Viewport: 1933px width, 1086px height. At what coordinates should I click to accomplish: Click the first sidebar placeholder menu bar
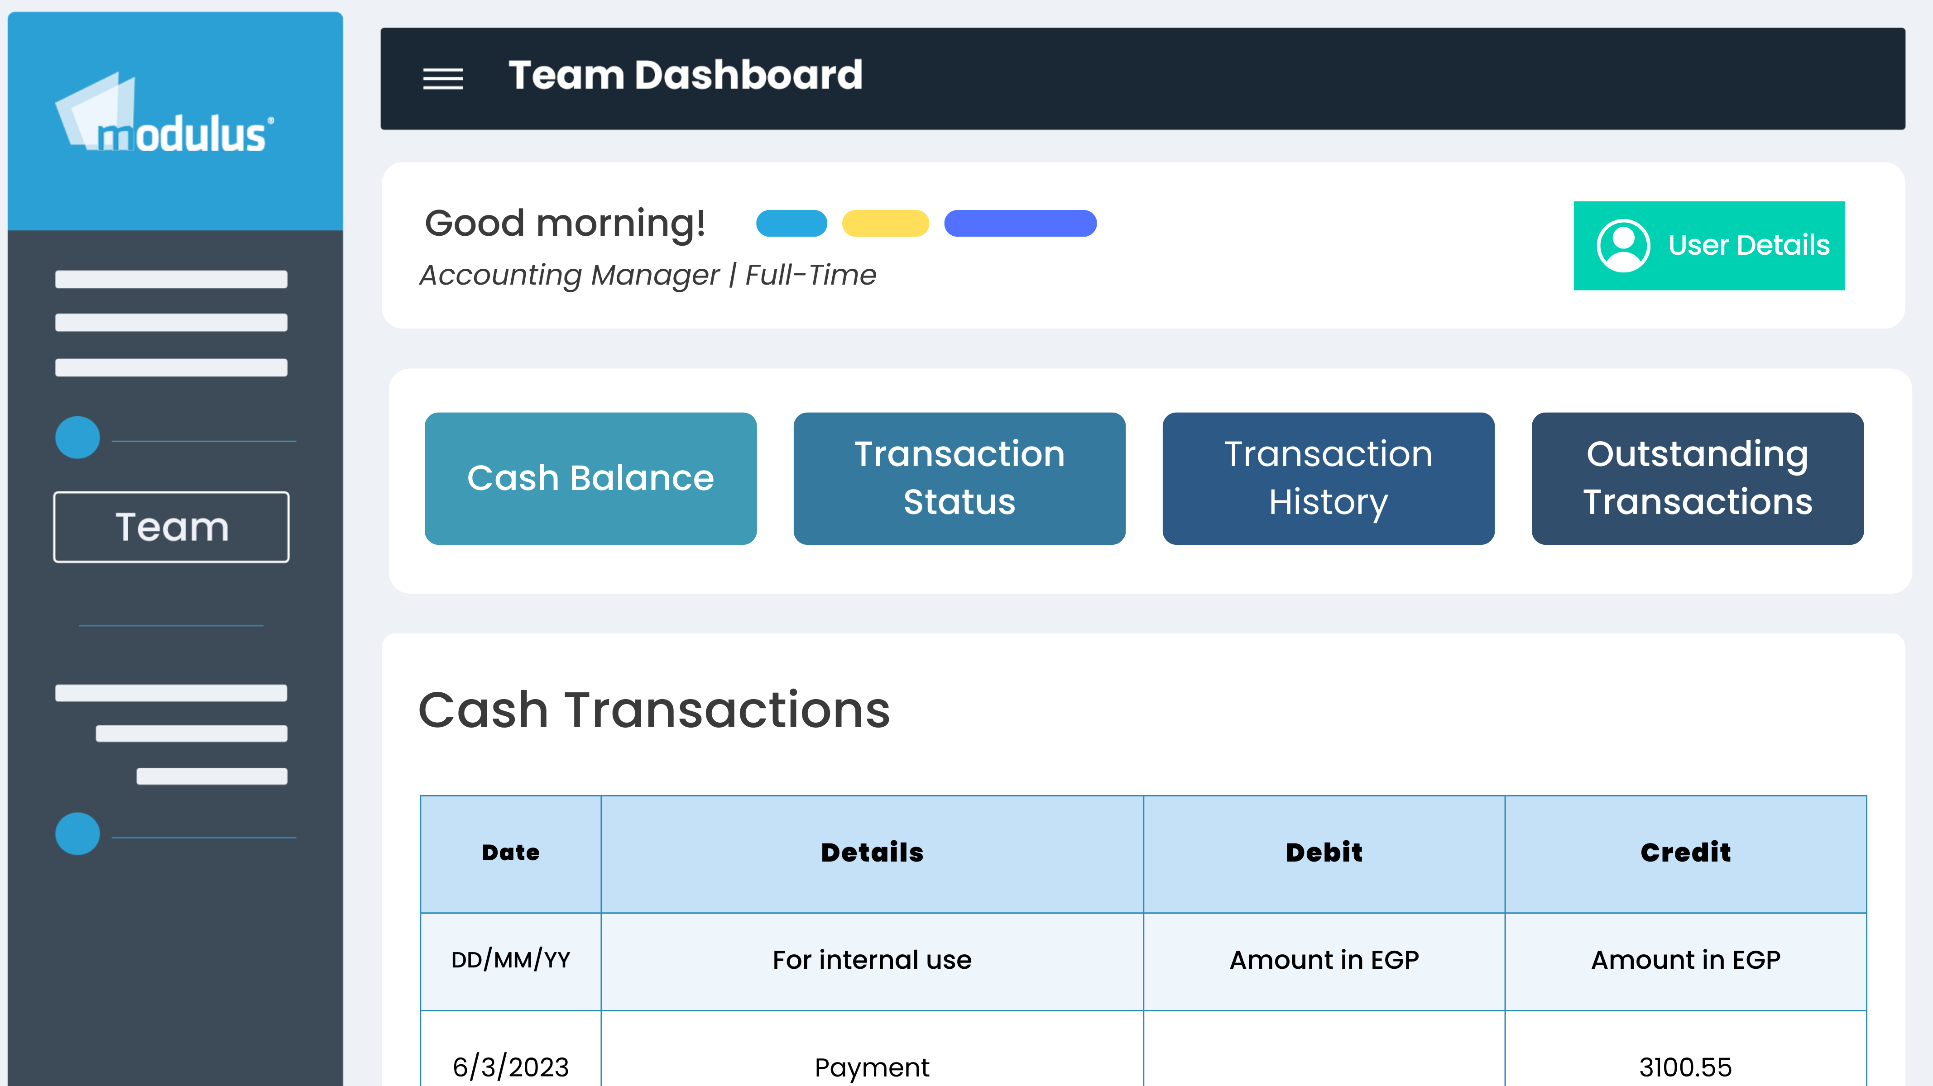click(x=171, y=279)
